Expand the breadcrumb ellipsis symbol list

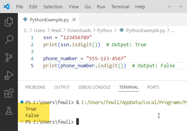point(173,31)
